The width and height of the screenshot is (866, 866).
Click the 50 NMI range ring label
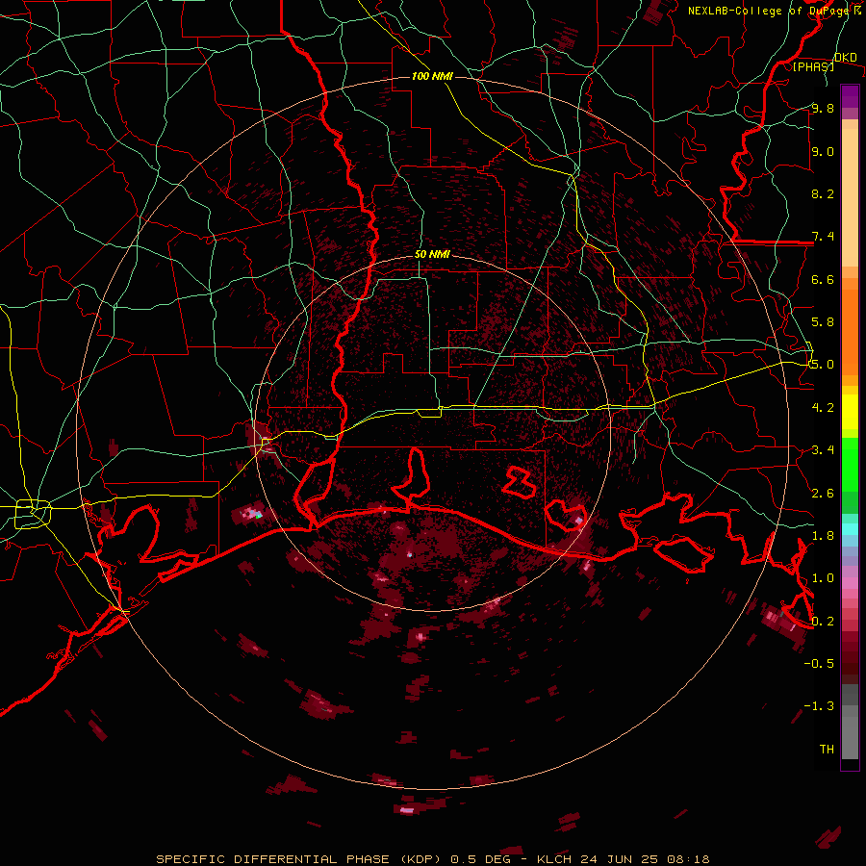tap(432, 254)
